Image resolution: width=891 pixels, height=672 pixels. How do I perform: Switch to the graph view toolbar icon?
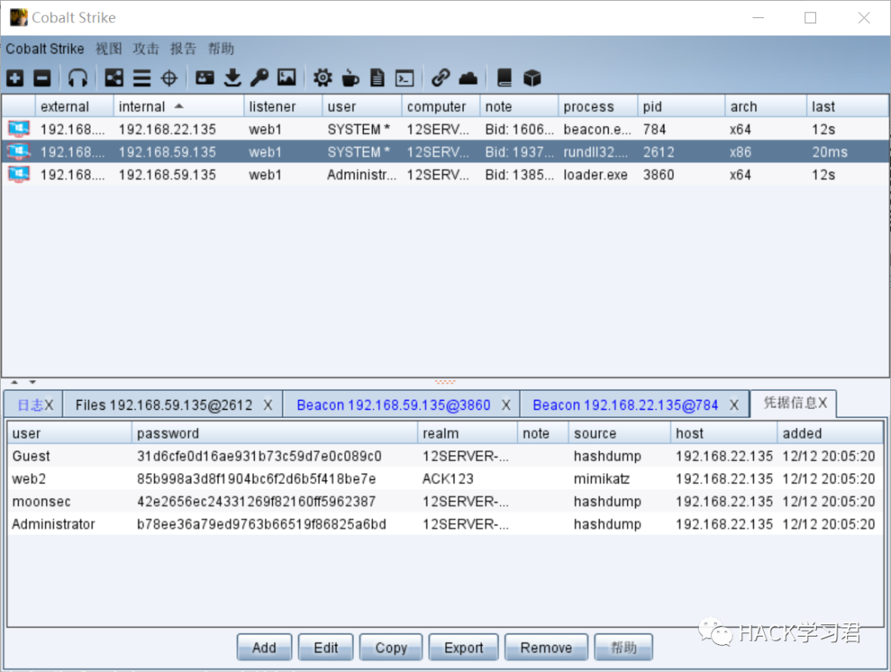coord(115,78)
